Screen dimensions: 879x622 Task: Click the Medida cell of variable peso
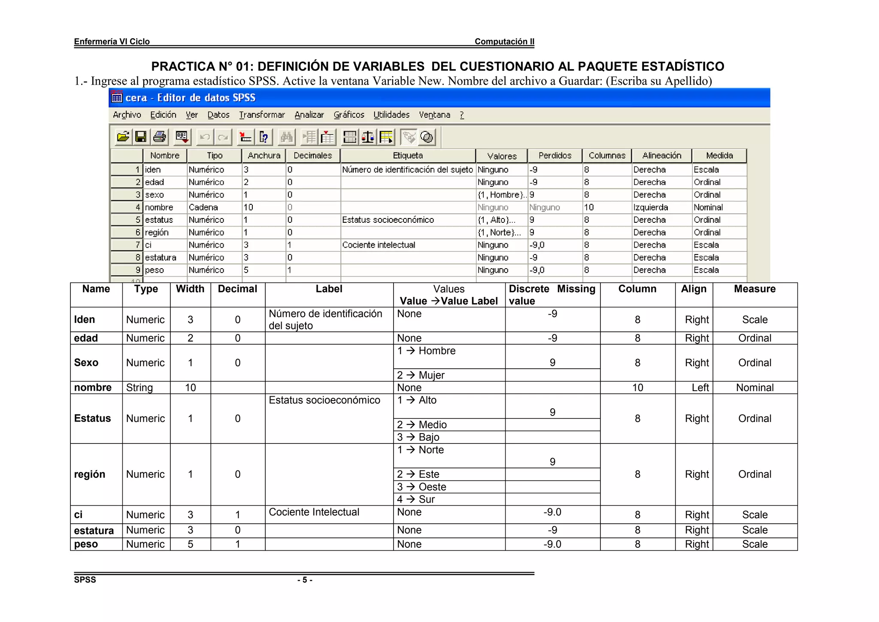[x=719, y=270]
